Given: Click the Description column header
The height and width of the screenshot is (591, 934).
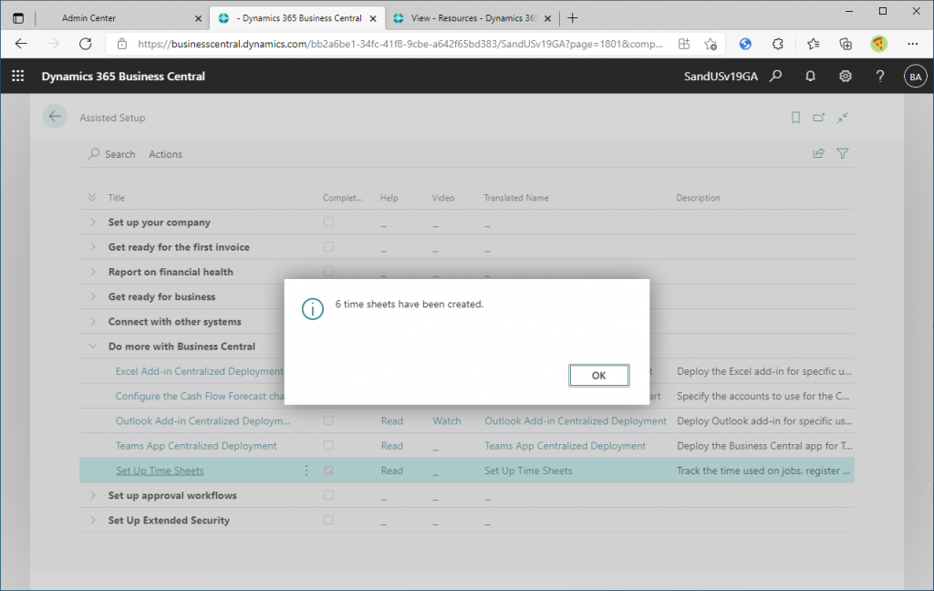Looking at the screenshot, I should click(698, 198).
